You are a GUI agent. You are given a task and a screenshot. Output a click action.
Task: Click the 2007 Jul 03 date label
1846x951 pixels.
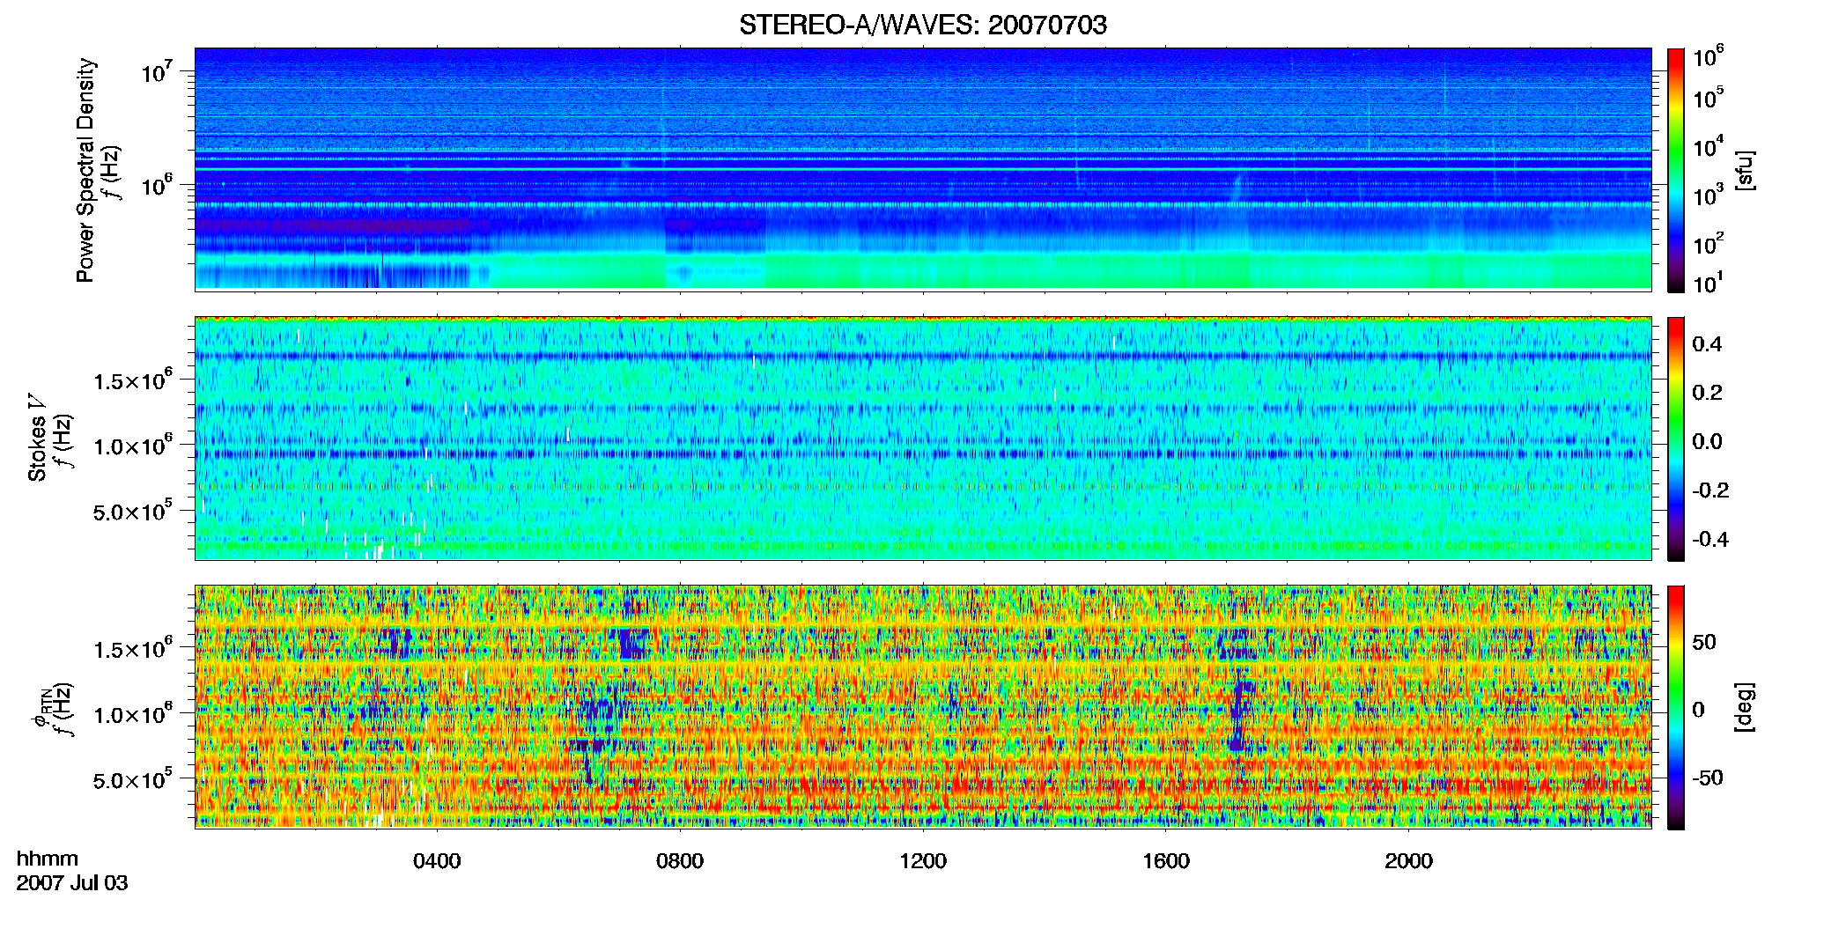pos(72,883)
